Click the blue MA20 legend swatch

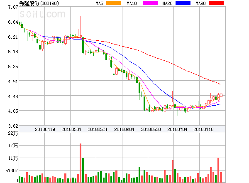[183, 3]
